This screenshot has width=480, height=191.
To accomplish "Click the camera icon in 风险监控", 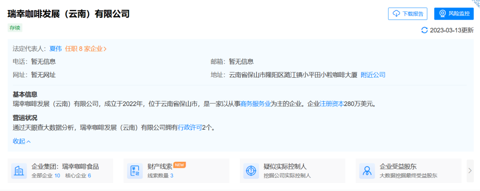I will tap(442, 14).
